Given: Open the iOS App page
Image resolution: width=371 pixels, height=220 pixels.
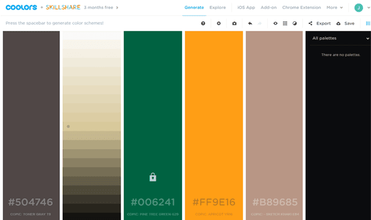Looking at the screenshot, I should (x=246, y=7).
